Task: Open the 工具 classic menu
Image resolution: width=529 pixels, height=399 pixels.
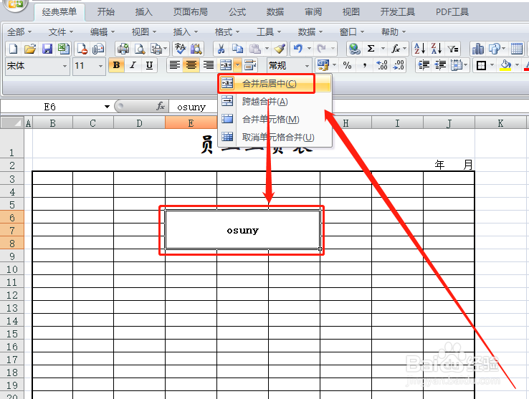Action: tap(269, 32)
